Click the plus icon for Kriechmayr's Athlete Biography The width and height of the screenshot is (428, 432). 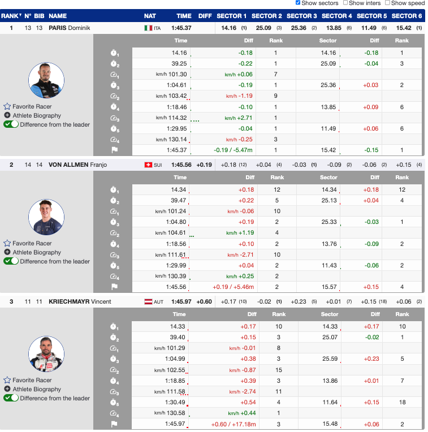tap(7, 389)
